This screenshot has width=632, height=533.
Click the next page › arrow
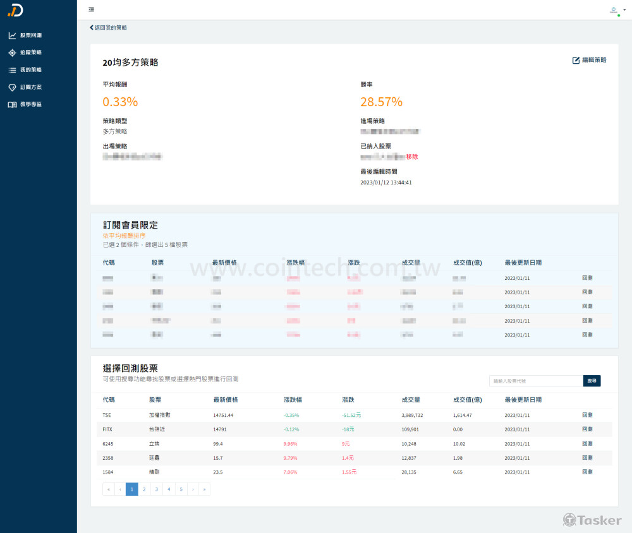(x=193, y=489)
